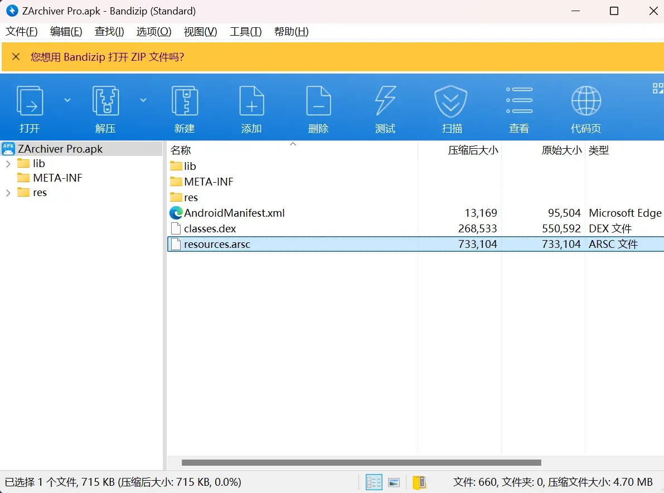This screenshot has width=664, height=493.
Task: Click the 'ARSC 文件' type cell
Action: tap(613, 244)
